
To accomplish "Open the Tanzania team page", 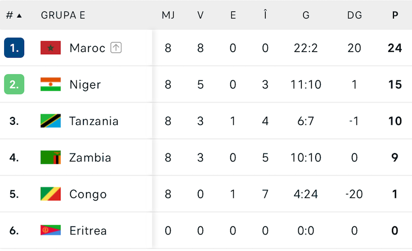I will coord(94,121).
